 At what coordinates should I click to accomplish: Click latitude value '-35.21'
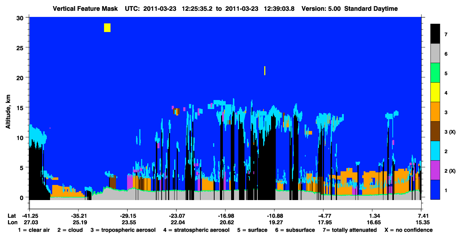pyautogui.click(x=78, y=216)
